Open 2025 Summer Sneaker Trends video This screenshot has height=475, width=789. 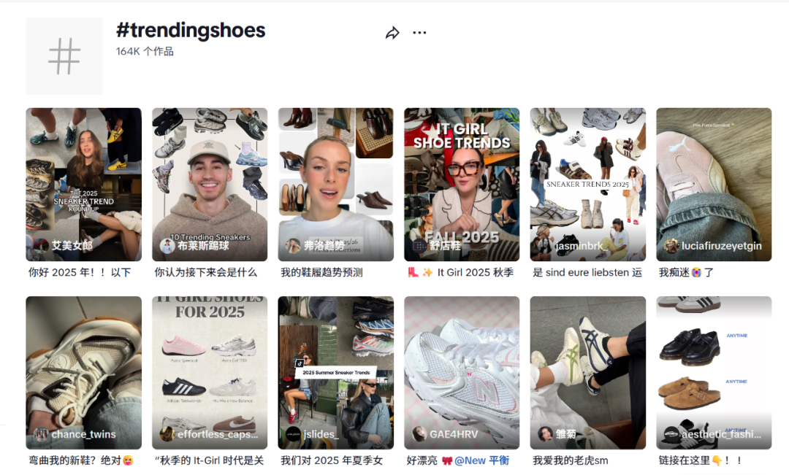pyautogui.click(x=335, y=372)
